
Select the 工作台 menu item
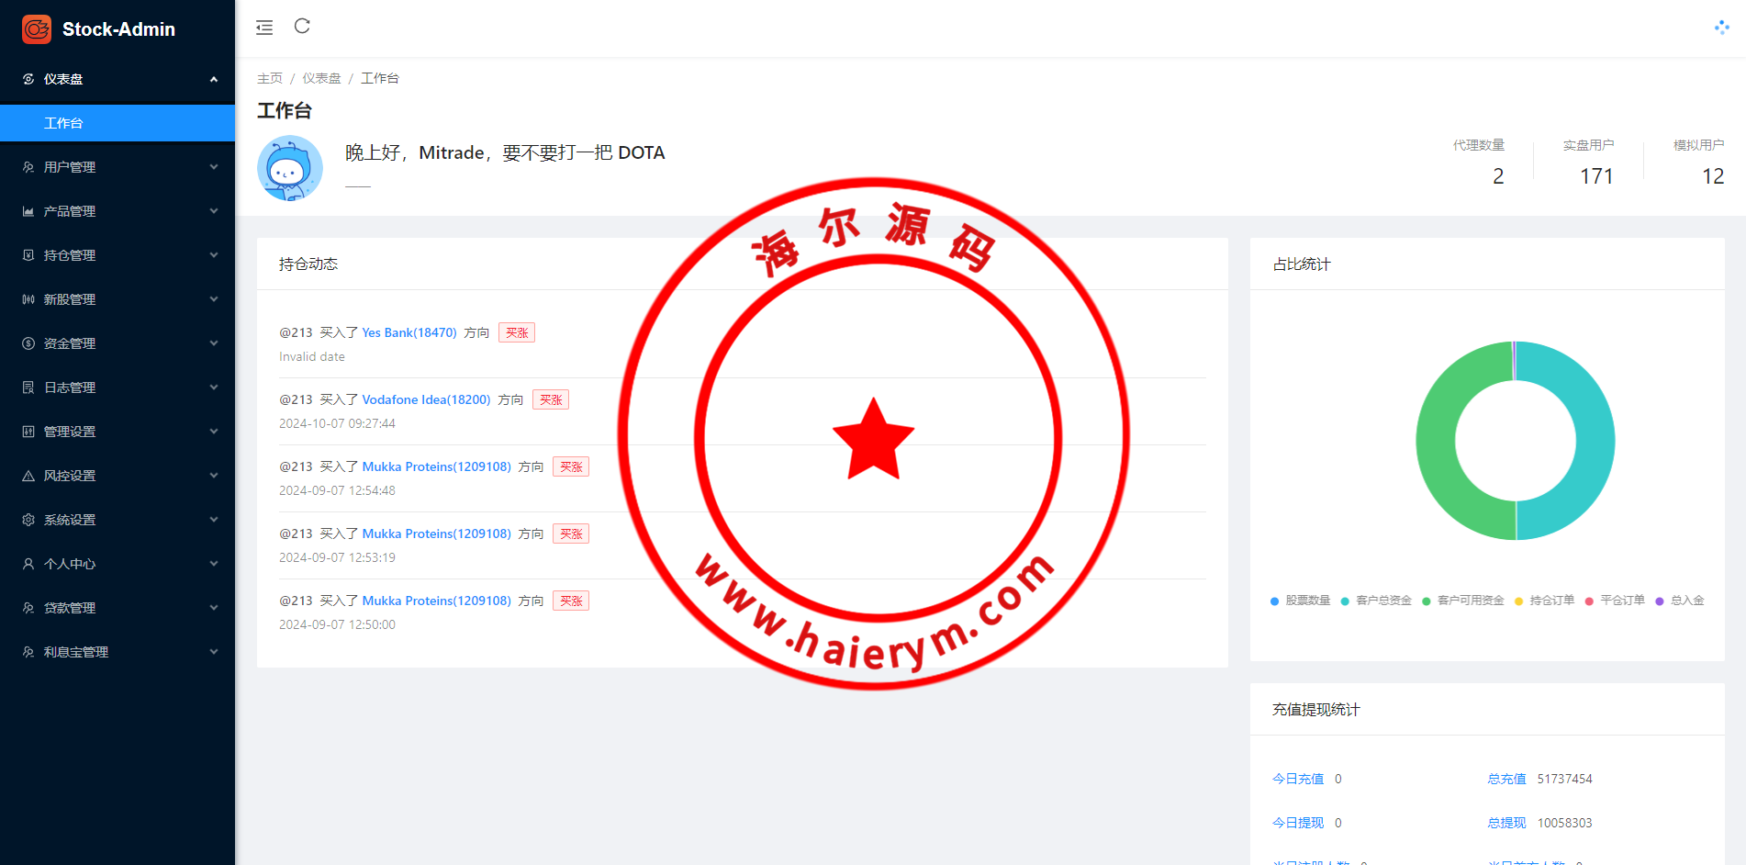(63, 123)
